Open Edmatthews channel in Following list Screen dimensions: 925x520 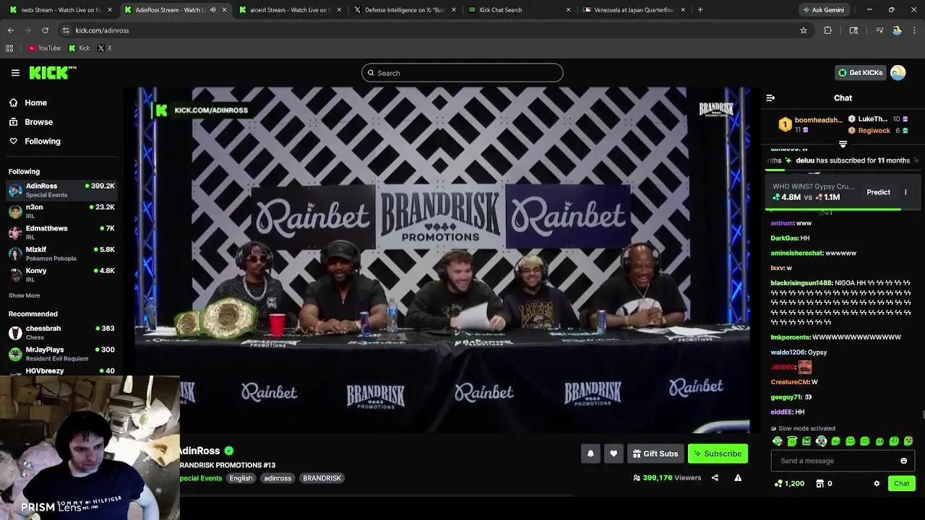[61, 232]
